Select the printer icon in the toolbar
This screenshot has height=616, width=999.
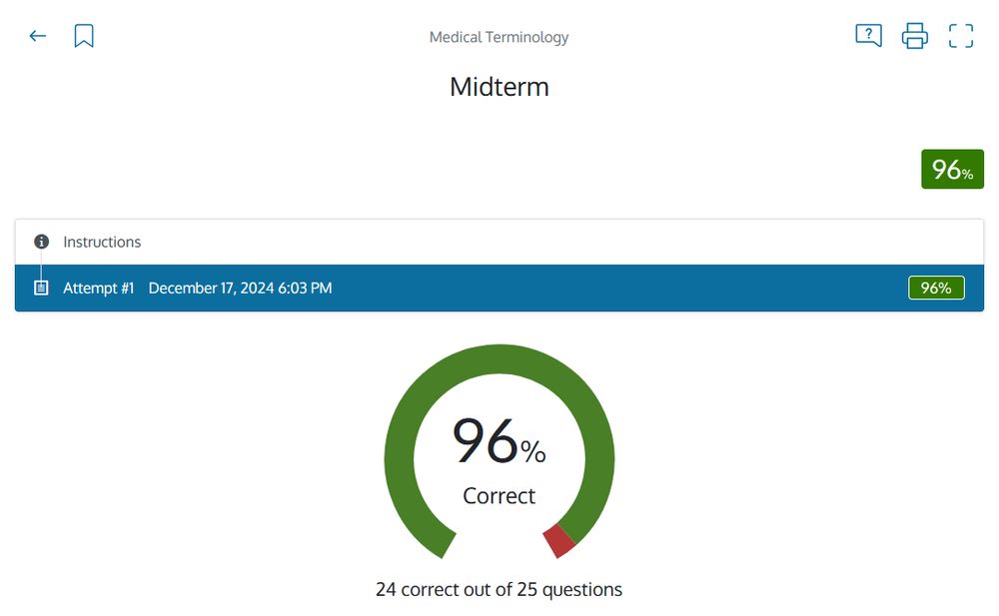pos(914,35)
